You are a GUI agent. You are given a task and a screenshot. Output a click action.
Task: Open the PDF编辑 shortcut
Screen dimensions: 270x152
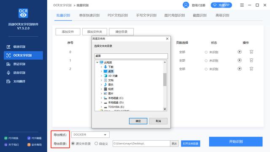click(x=35, y=138)
